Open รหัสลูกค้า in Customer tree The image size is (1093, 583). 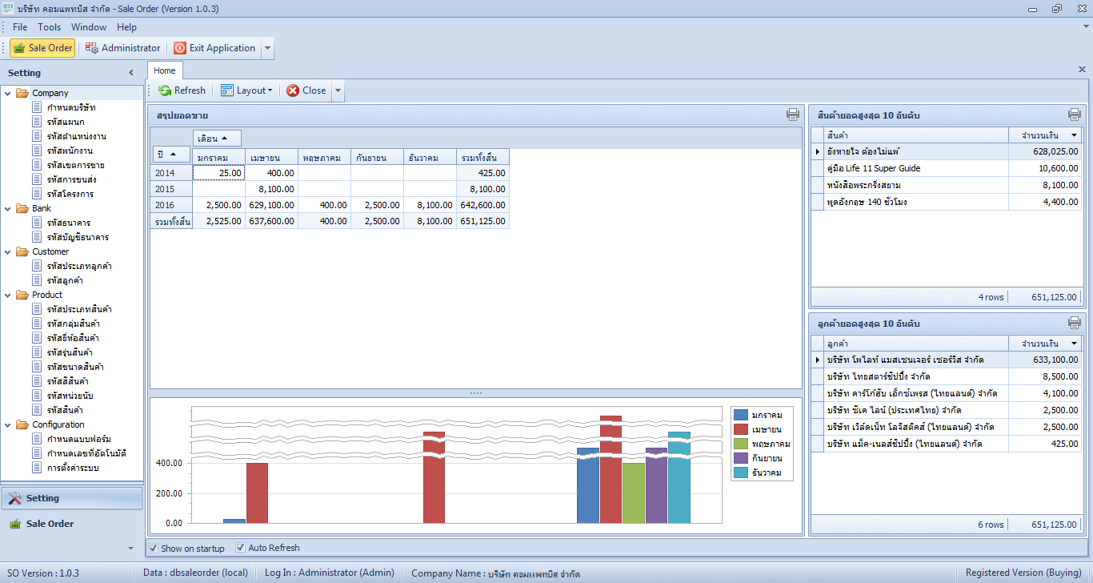click(65, 280)
